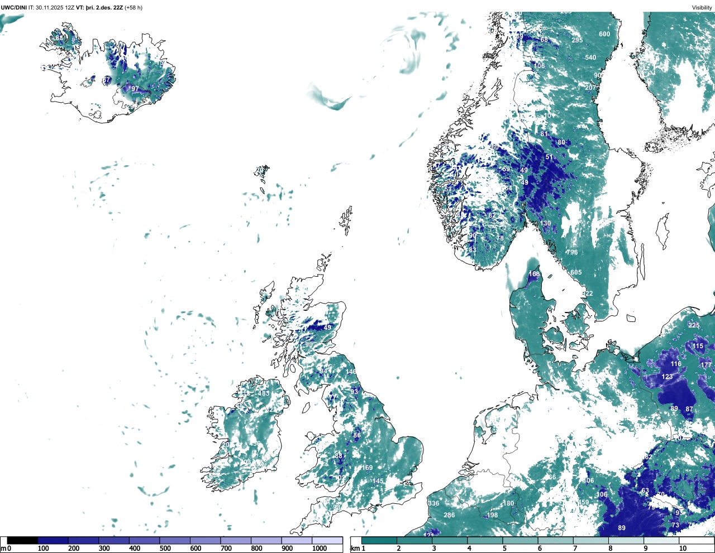Click the '(+58 h)' forecast offset text
This screenshot has height=553, width=715.
[133, 7]
